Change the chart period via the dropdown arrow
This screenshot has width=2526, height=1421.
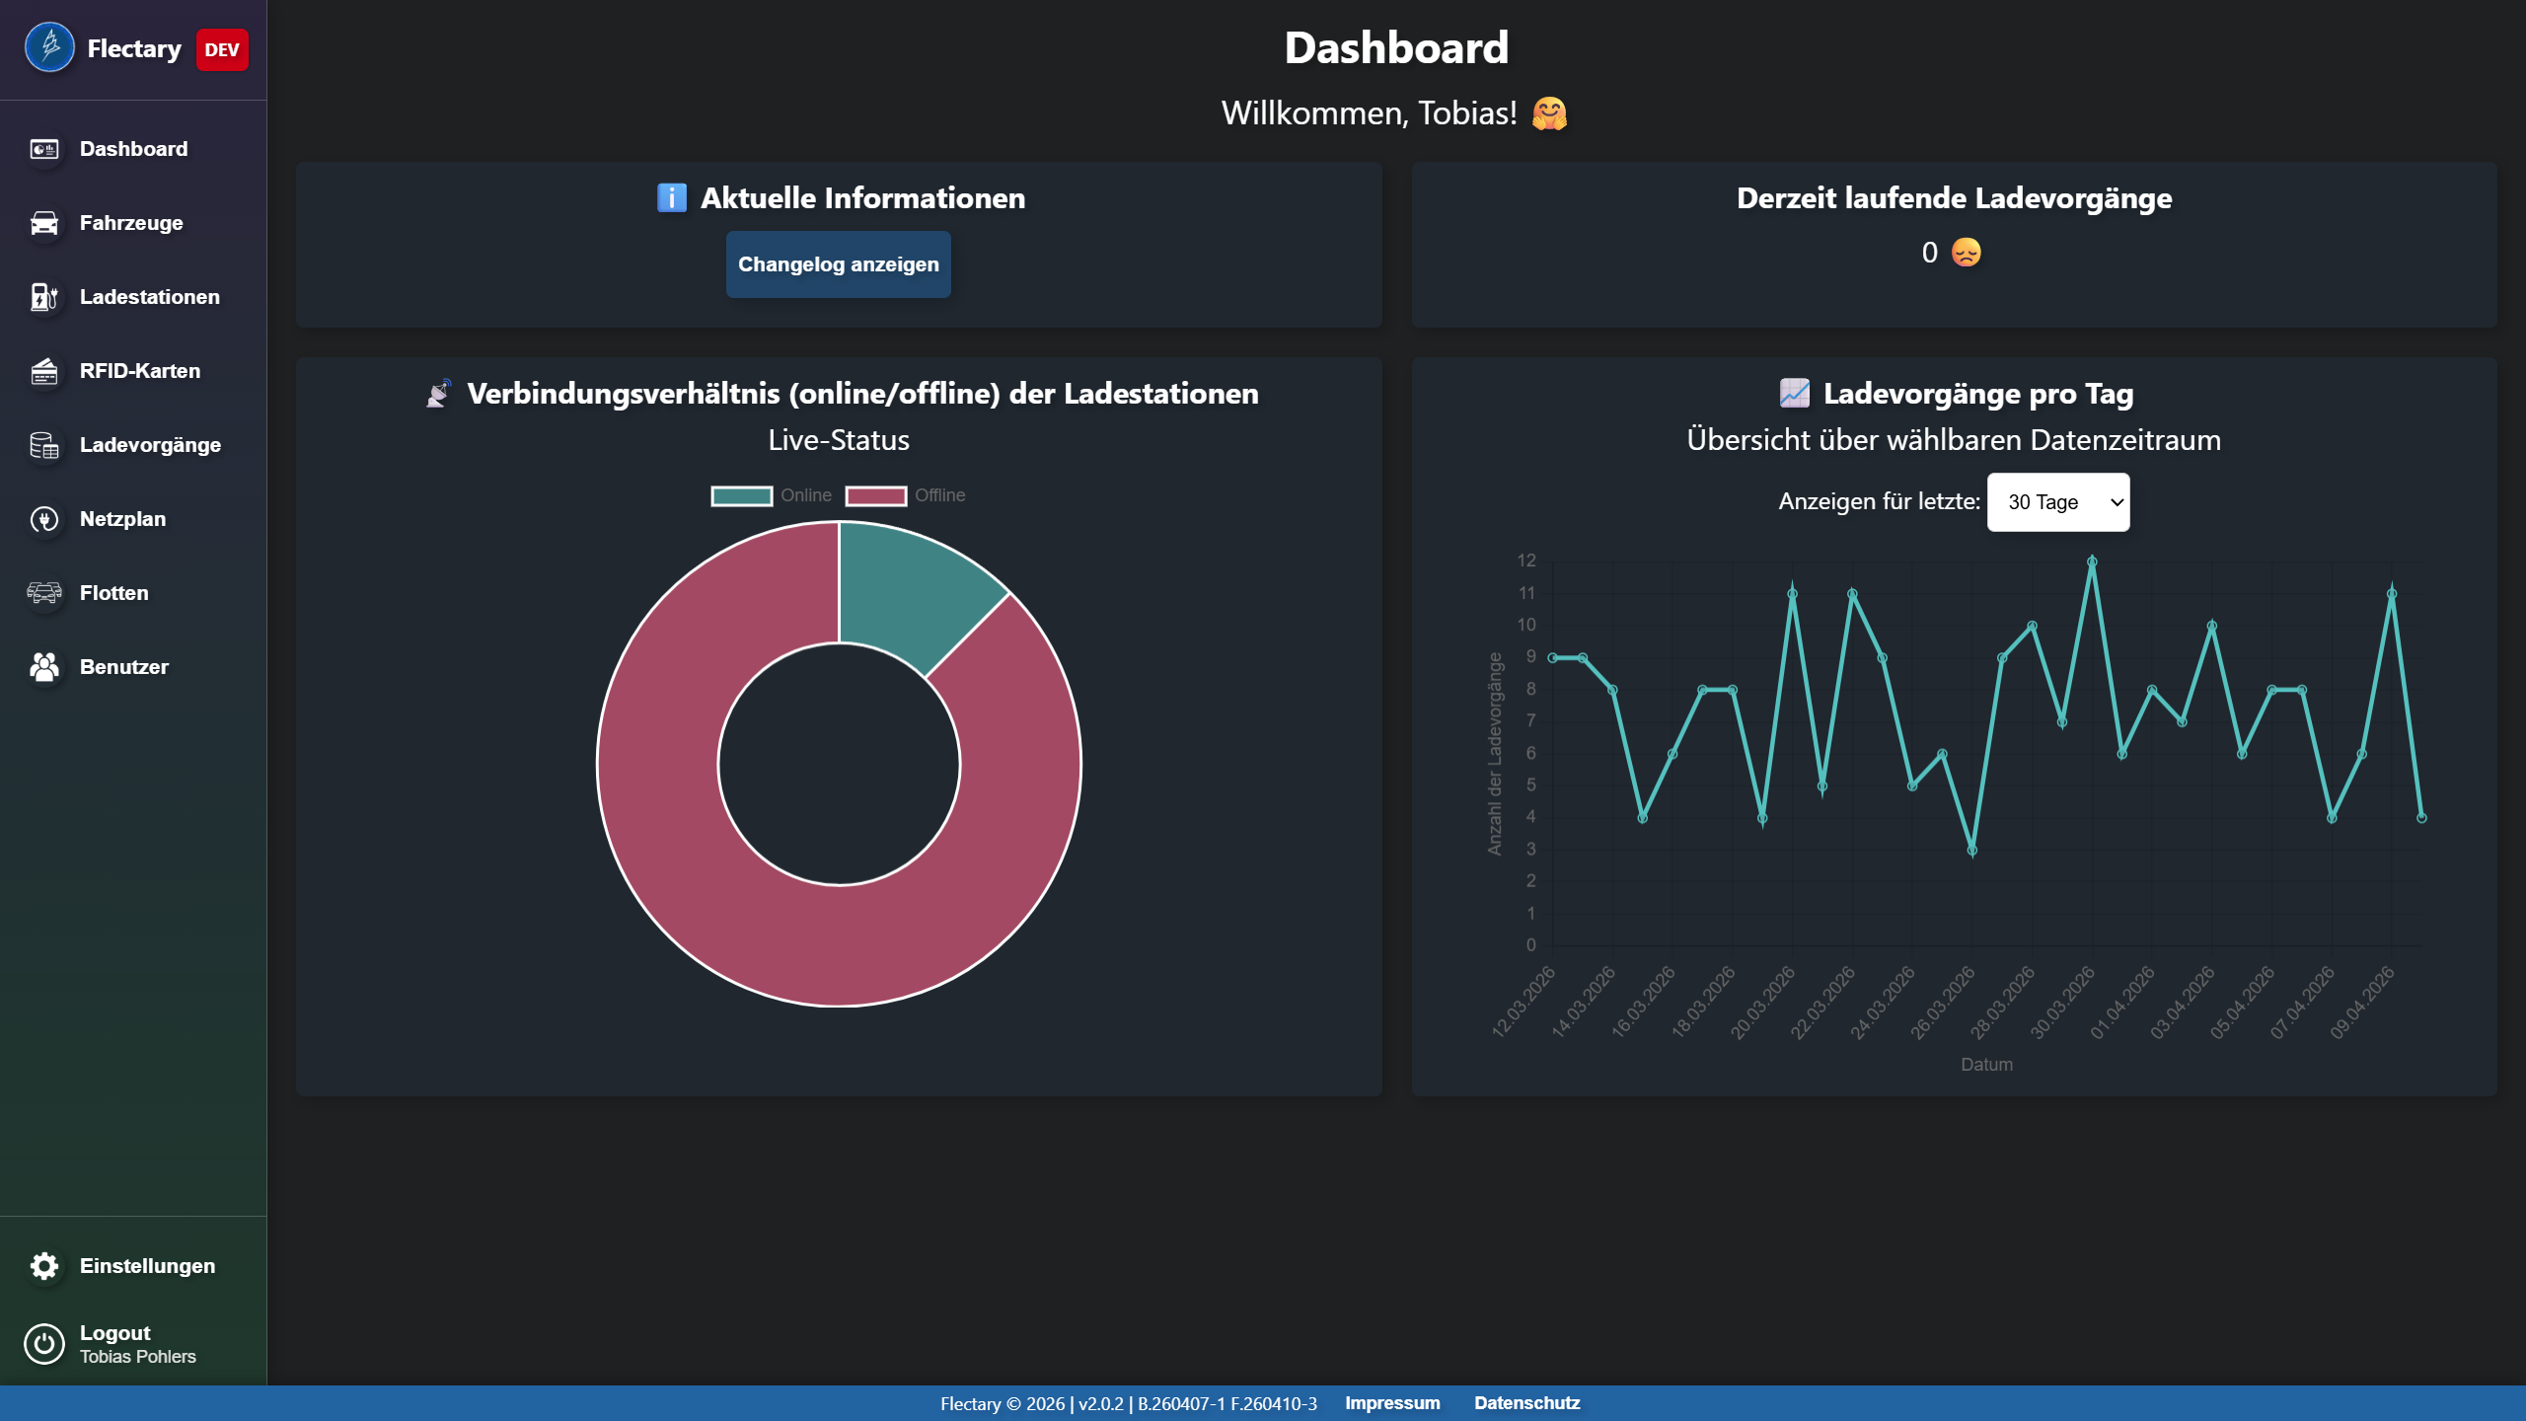coord(2115,502)
